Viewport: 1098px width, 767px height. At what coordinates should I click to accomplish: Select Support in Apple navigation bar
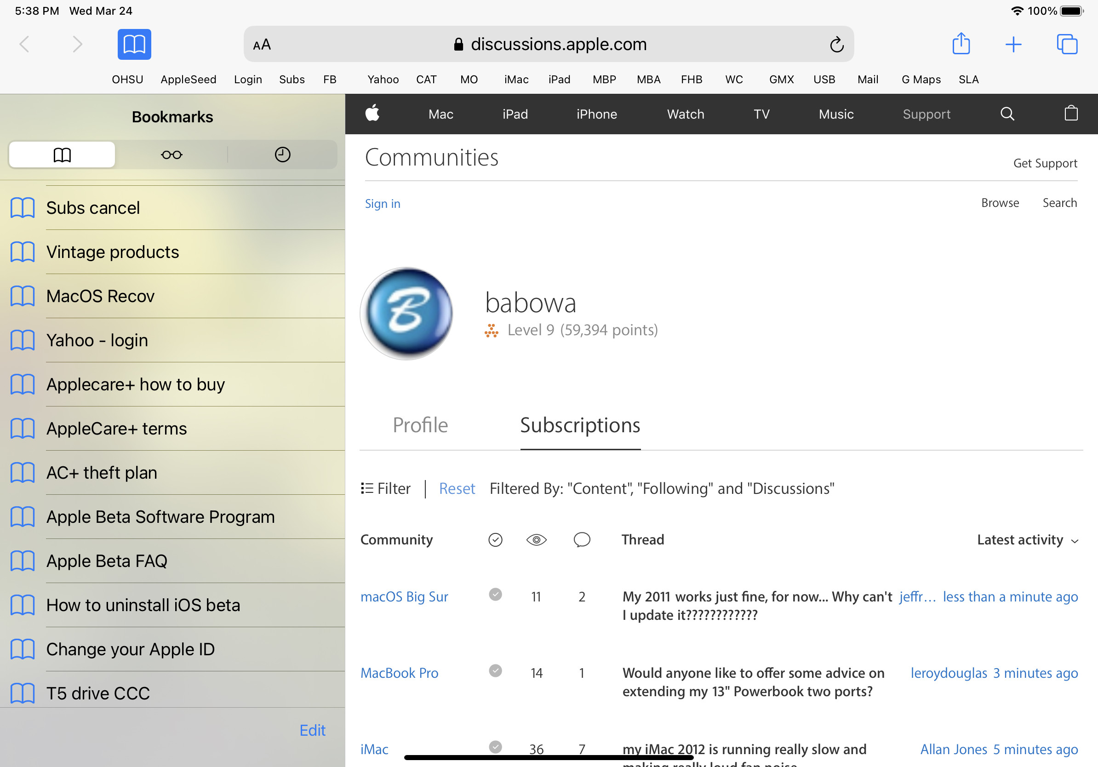coord(926,114)
